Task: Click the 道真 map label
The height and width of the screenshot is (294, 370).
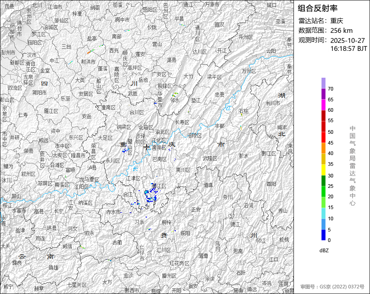Action: pos(208,185)
